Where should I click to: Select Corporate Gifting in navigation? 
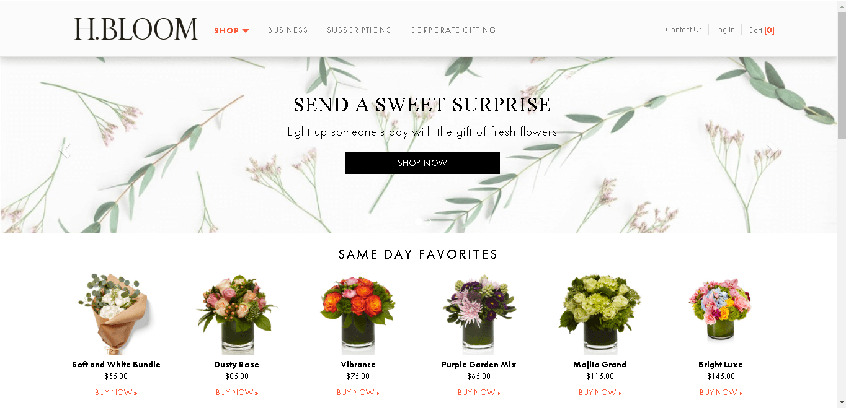(453, 30)
